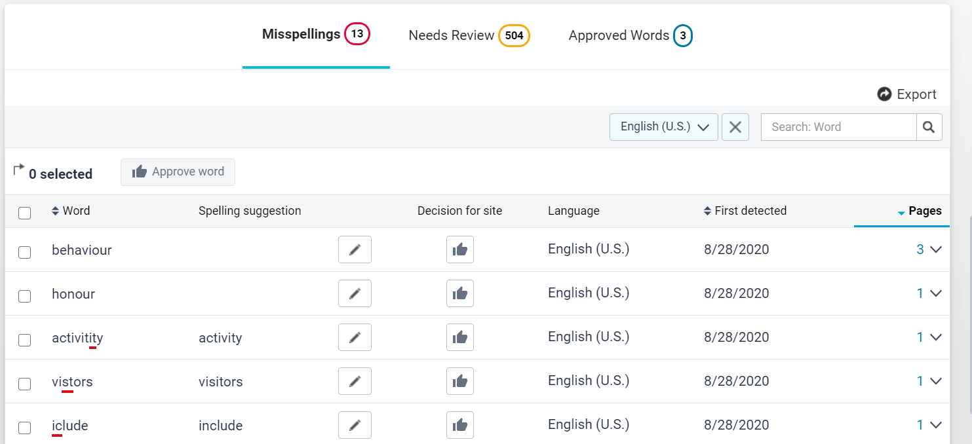Click the Approve word button
The image size is (972, 444).
point(178,172)
